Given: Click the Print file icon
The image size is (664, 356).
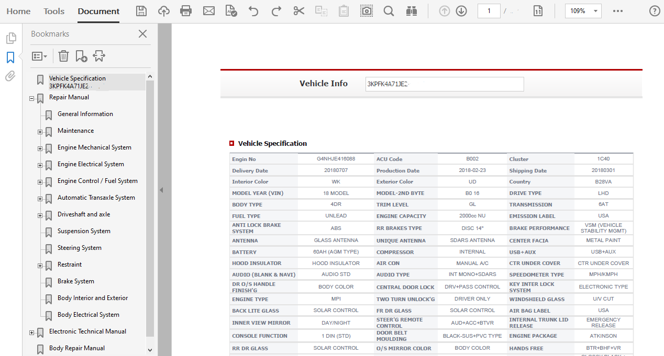Looking at the screenshot, I should 186,11.
